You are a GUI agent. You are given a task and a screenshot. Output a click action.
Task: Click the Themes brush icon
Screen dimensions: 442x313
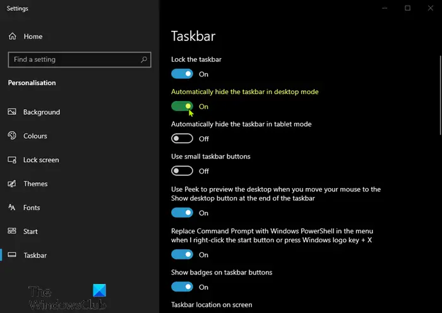point(12,184)
